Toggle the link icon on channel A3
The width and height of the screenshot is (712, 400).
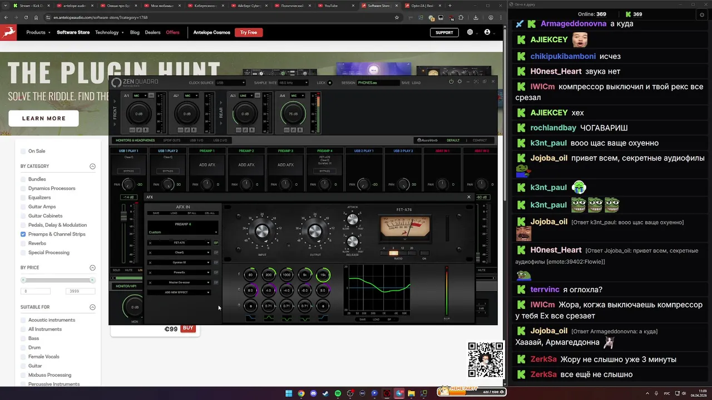coord(258,96)
